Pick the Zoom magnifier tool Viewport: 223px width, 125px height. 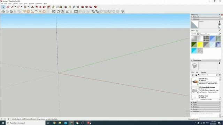(74, 7)
